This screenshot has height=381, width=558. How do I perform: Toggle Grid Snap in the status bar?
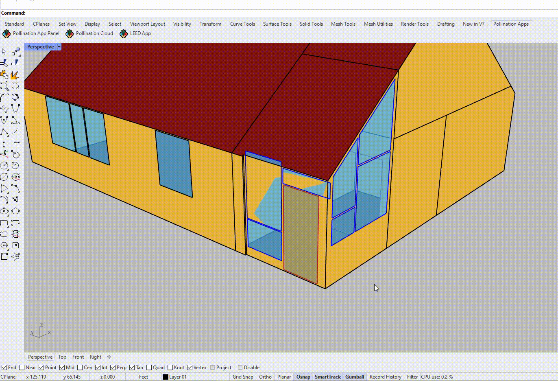click(x=243, y=377)
